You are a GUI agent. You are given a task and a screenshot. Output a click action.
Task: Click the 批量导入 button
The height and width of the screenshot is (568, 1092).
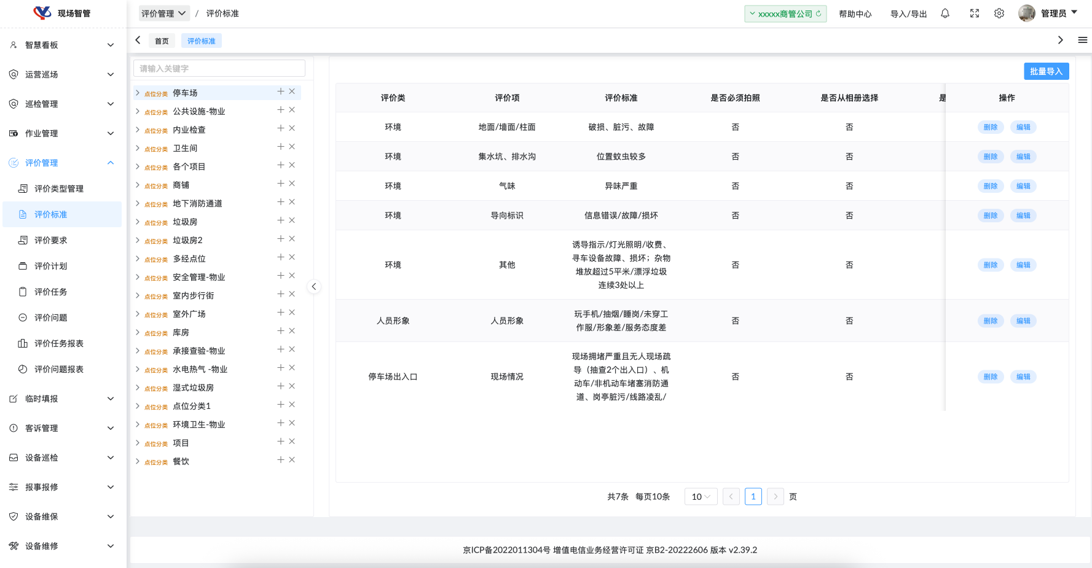pyautogui.click(x=1046, y=71)
